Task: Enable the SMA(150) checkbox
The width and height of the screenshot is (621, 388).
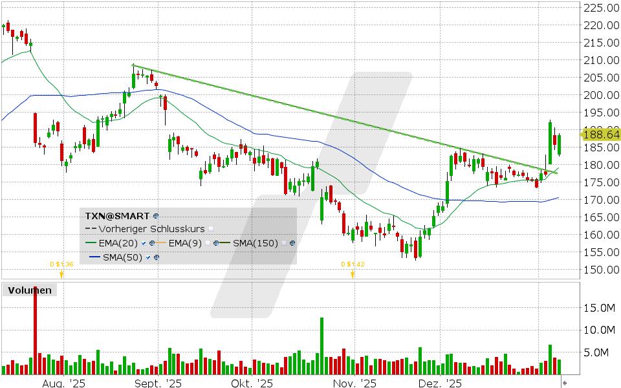Action: pyautogui.click(x=283, y=244)
